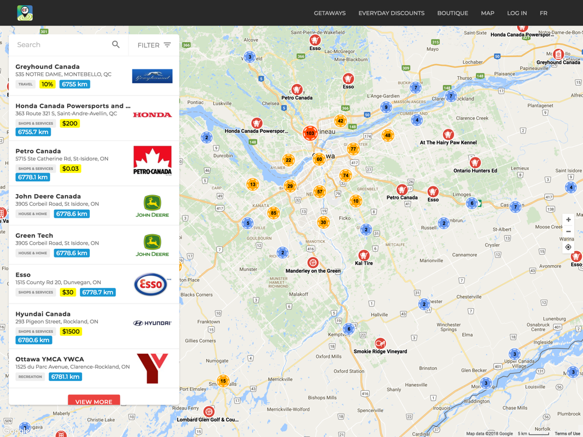Viewport: 583px width, 437px height.
Task: Click the Greyhound logo thumbnail
Action: (x=152, y=76)
